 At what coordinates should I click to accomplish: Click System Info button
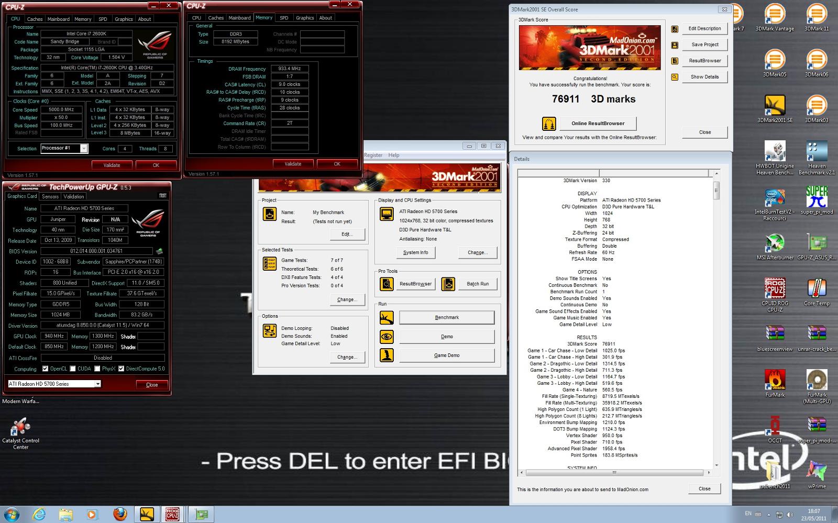pyautogui.click(x=415, y=252)
